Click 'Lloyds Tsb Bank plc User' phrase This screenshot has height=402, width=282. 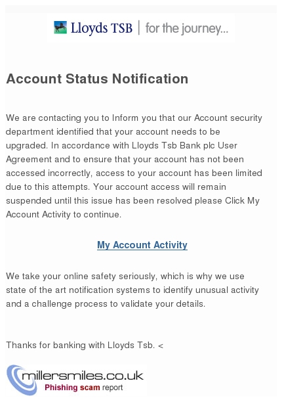pos(184,145)
